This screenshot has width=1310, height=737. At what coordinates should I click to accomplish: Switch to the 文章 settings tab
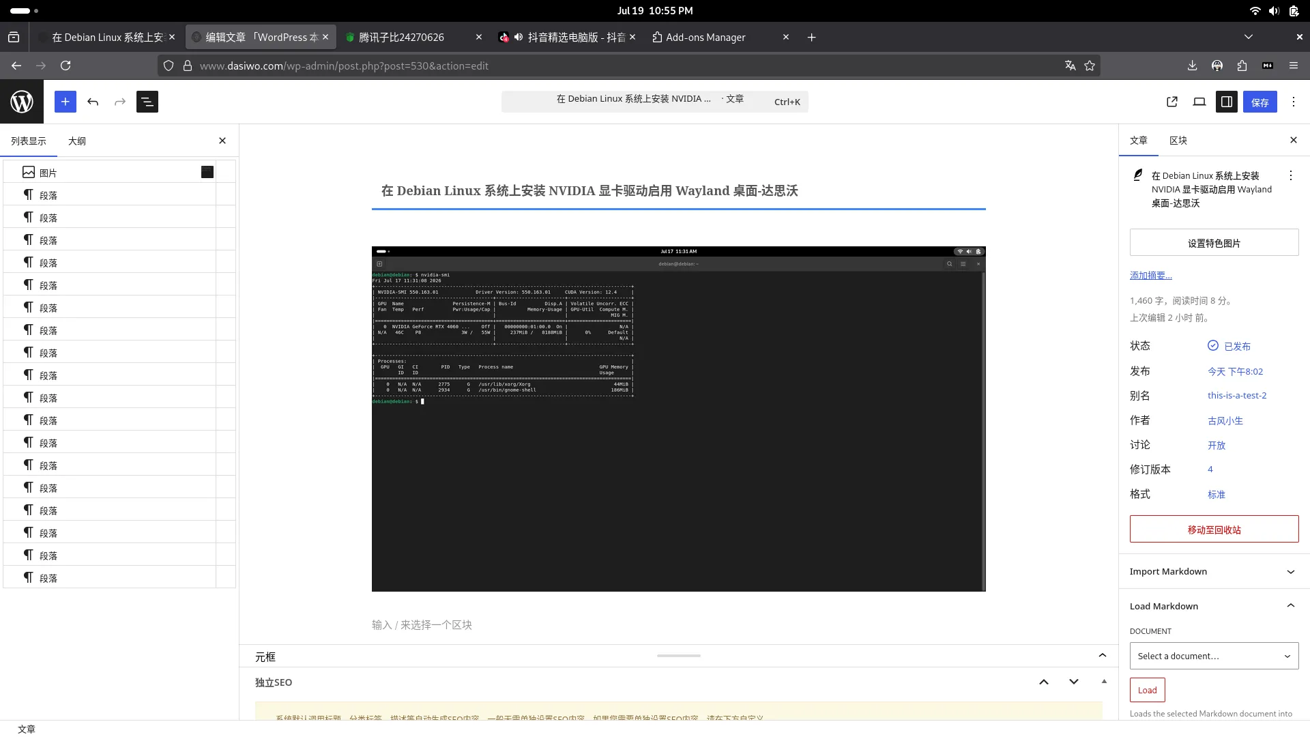(x=1139, y=140)
